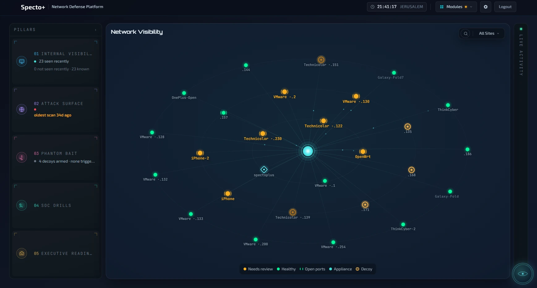The height and width of the screenshot is (288, 537).
Task: Click the Logout button
Action: pyautogui.click(x=505, y=7)
